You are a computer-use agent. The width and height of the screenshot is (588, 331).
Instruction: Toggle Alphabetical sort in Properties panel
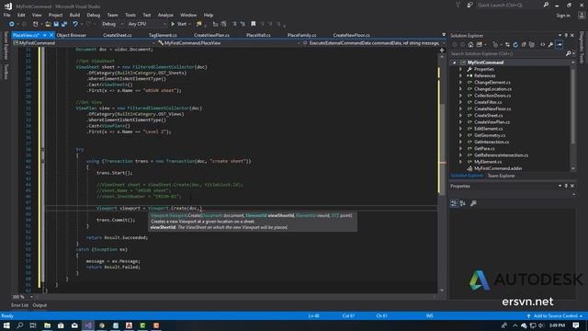pos(463,203)
